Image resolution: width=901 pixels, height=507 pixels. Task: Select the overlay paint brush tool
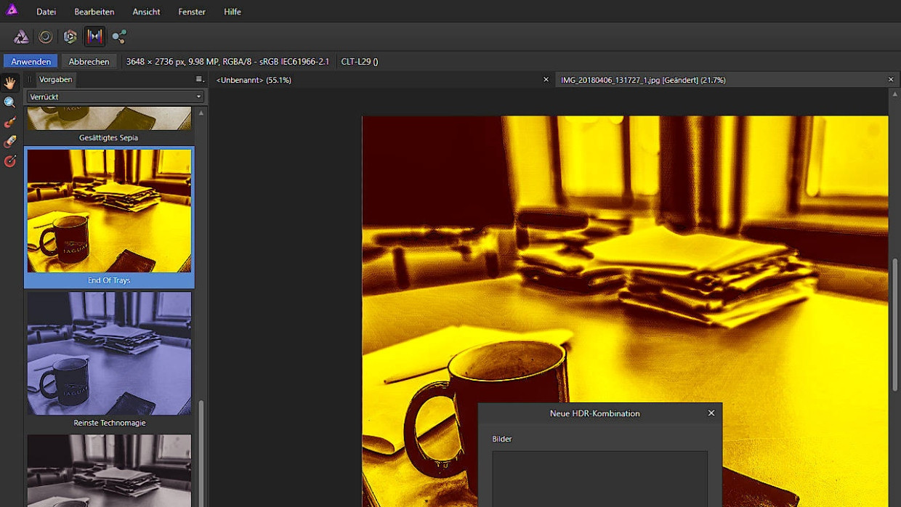click(x=10, y=122)
